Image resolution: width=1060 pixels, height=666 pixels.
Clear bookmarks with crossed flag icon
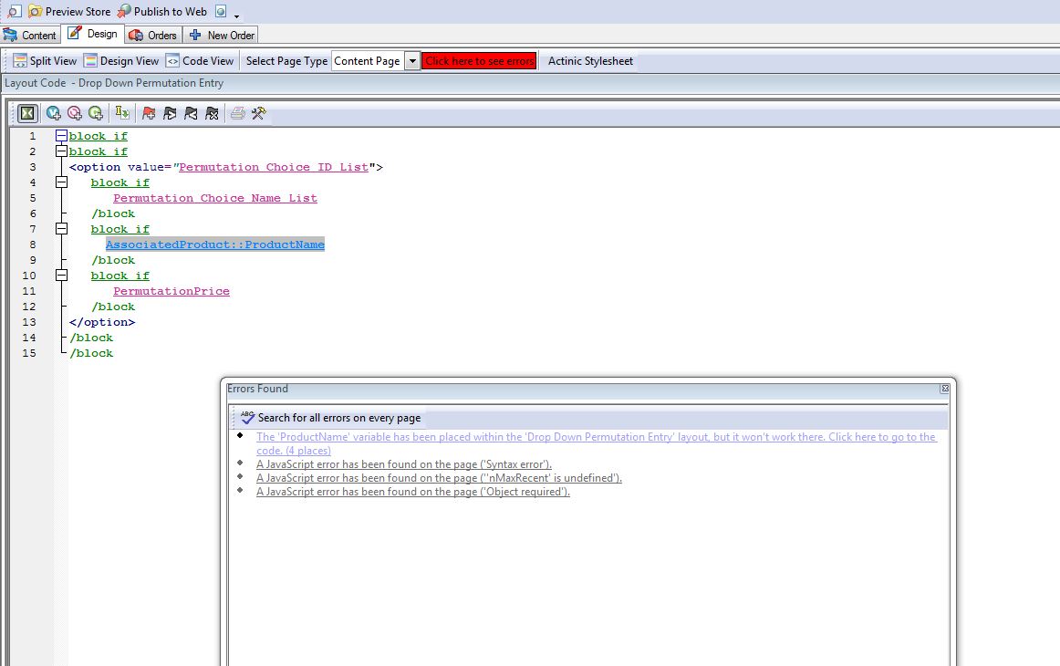tap(212, 113)
